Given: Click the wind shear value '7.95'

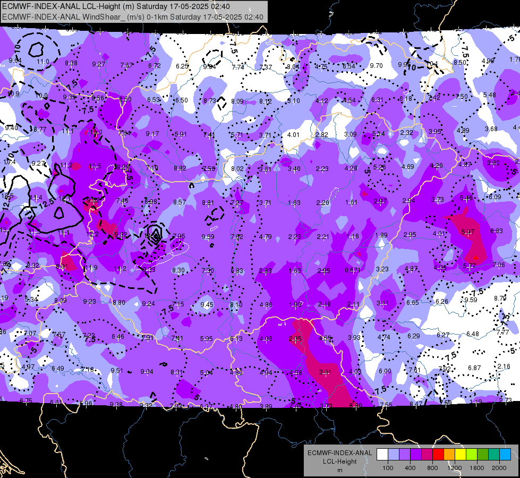Looking at the screenshot, I should point(179,236).
